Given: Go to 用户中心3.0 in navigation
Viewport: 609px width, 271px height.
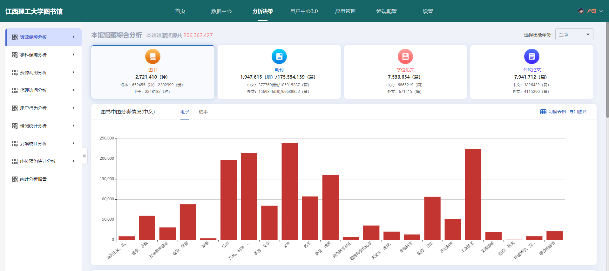Looking at the screenshot, I should (304, 11).
